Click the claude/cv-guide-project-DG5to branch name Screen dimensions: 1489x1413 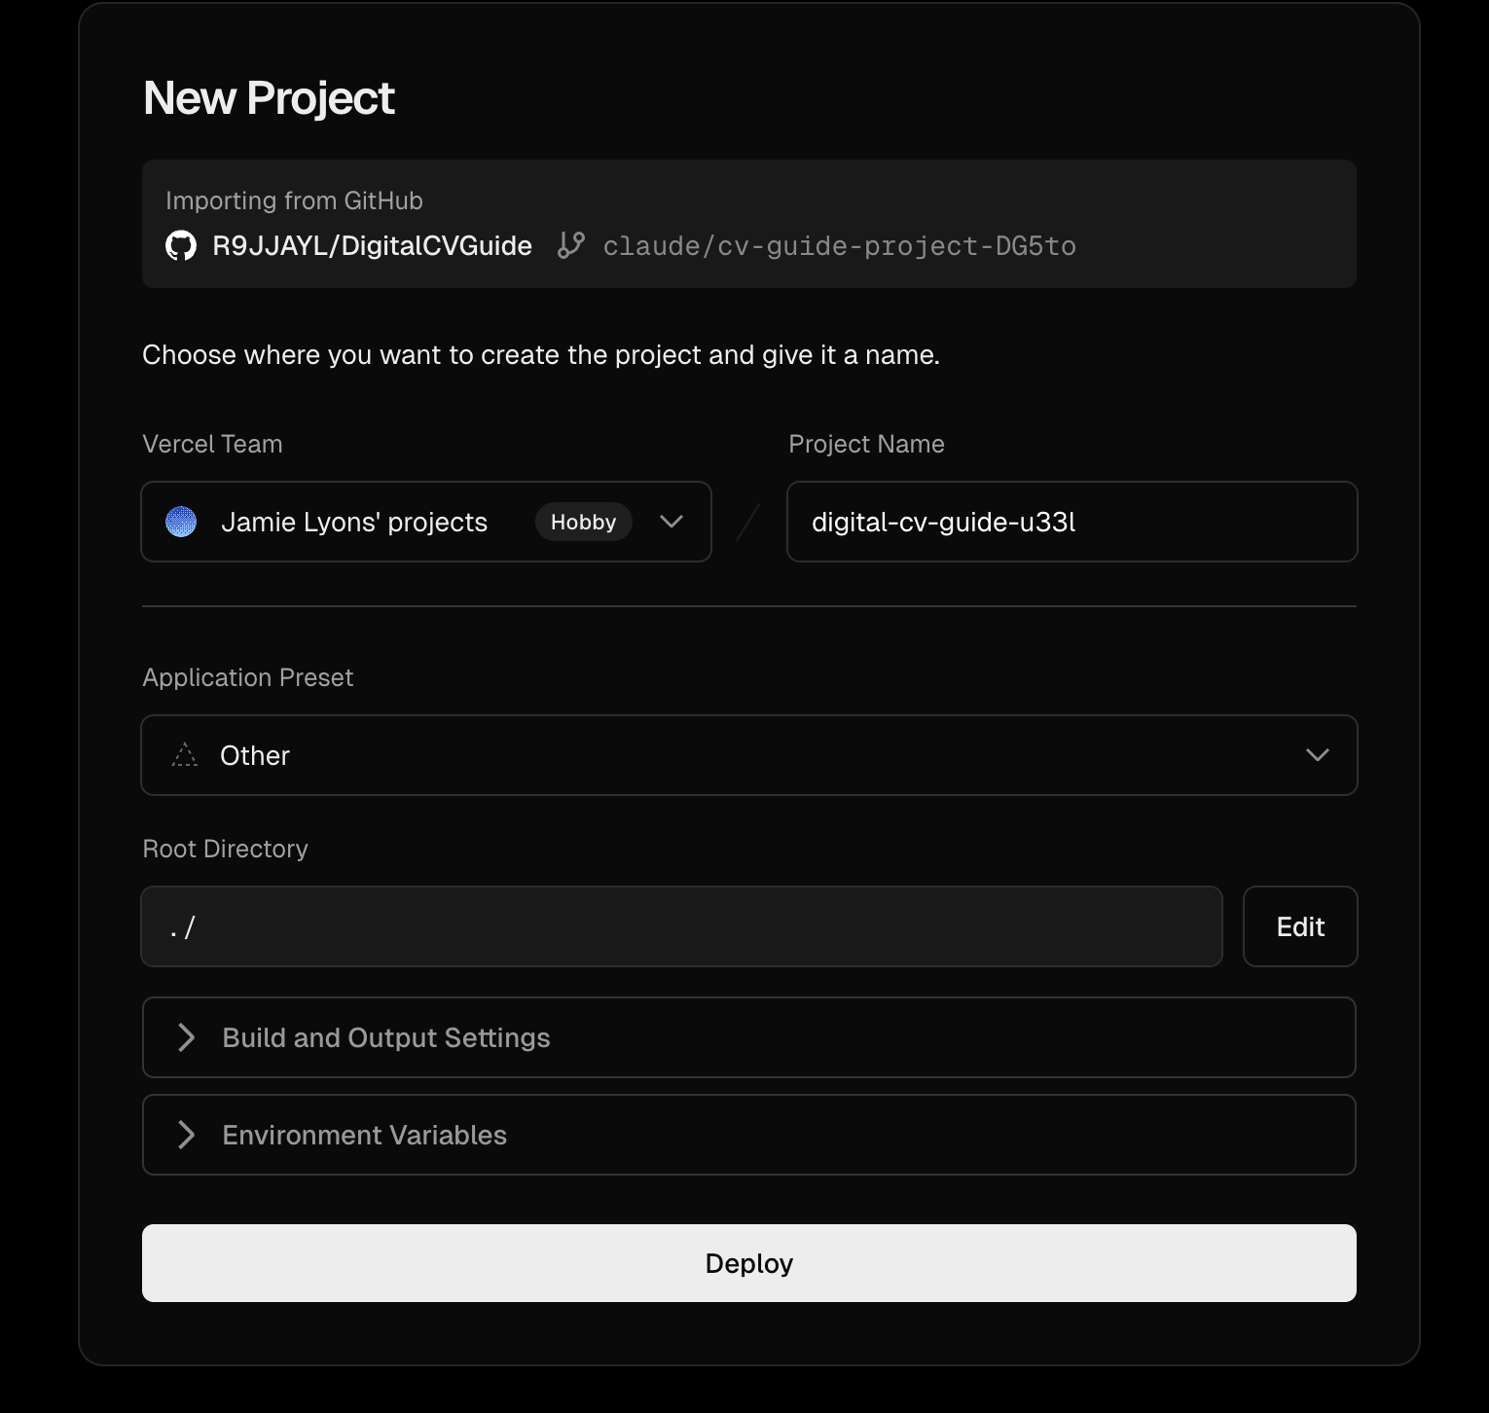click(x=840, y=246)
